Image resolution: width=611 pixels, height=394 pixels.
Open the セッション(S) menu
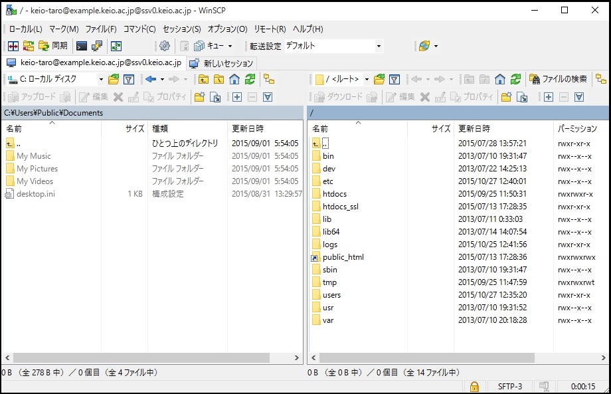(181, 29)
